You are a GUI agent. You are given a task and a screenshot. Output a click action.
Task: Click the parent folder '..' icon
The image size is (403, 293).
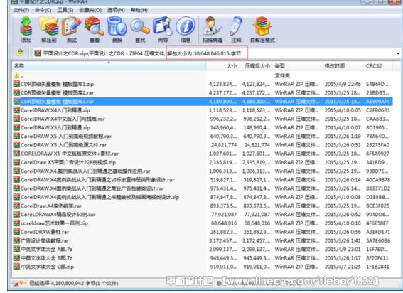click(16, 75)
